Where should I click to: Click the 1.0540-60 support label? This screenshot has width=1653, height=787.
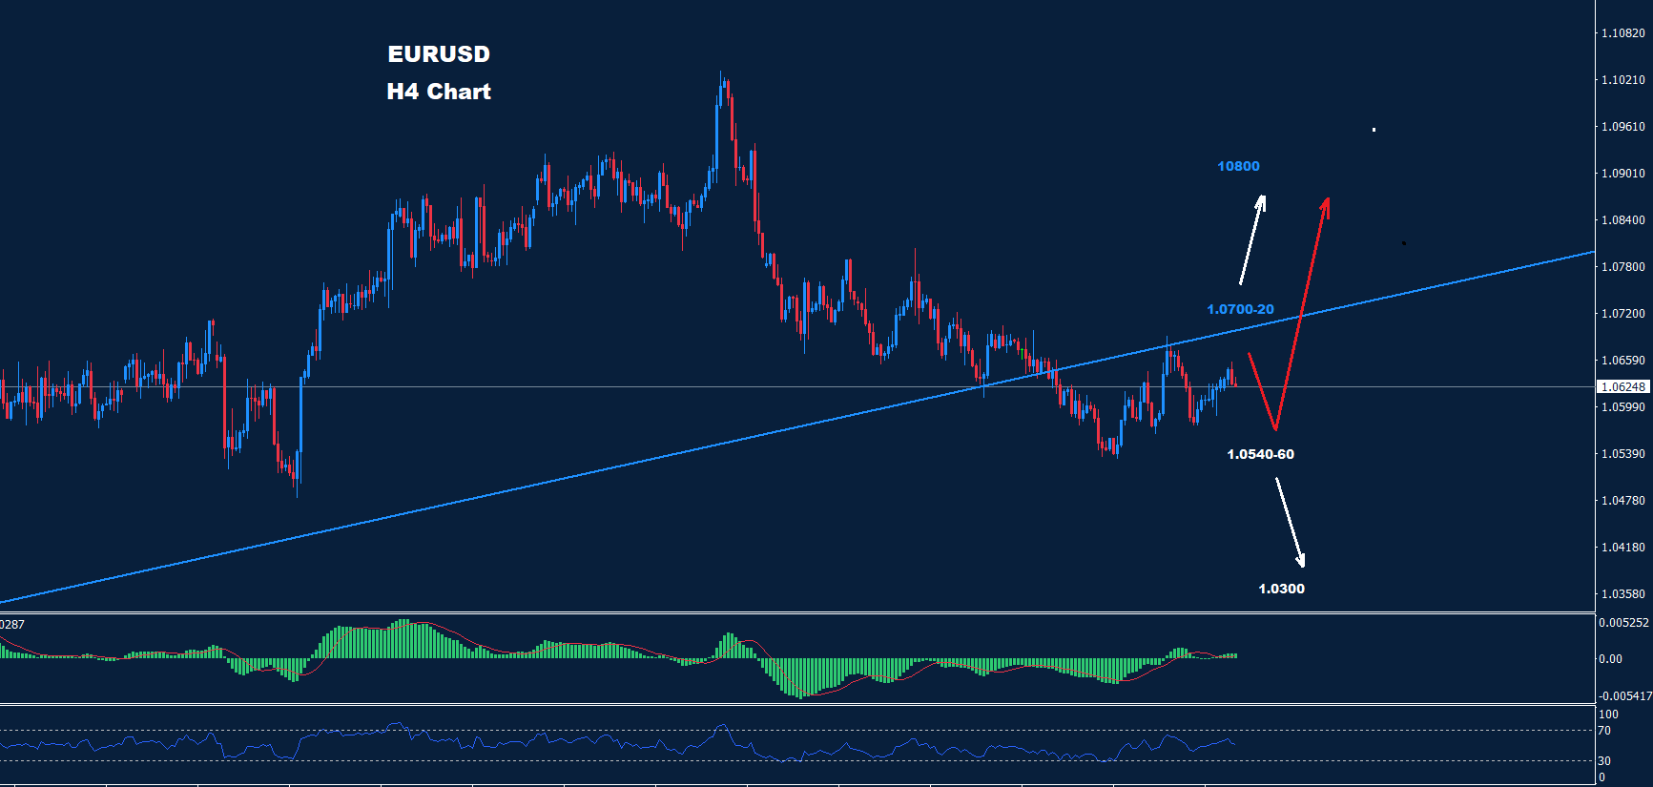1260,454
